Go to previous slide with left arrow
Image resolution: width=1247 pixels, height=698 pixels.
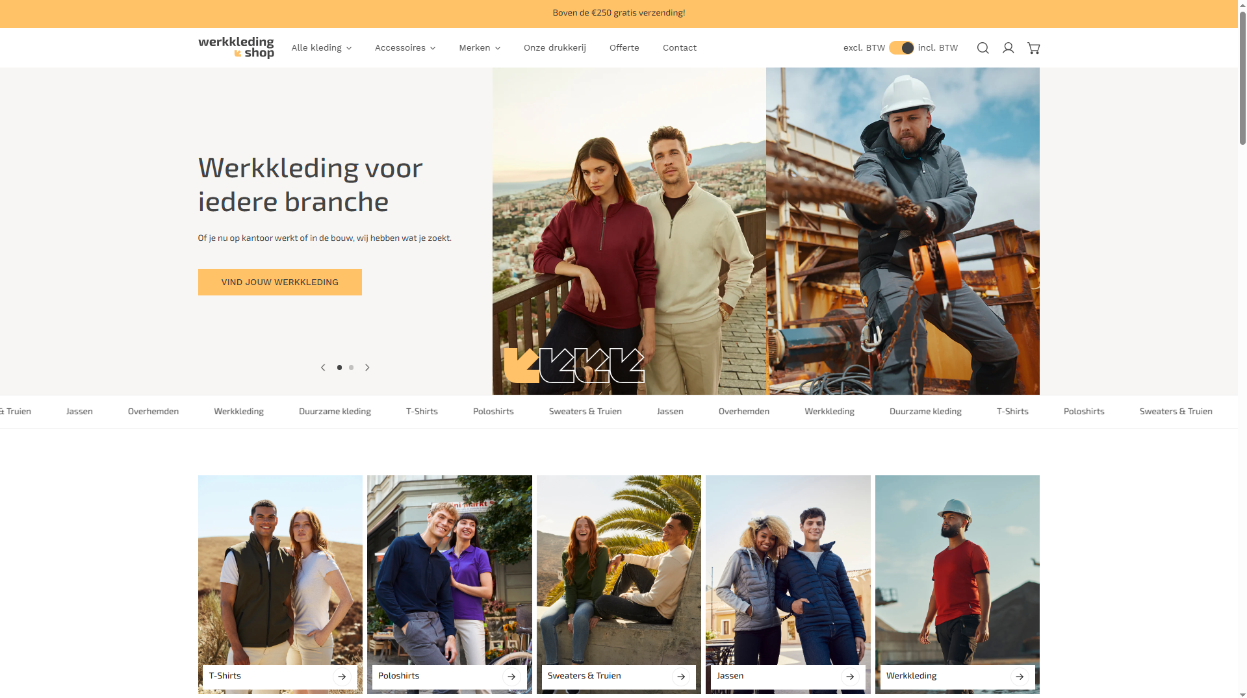click(323, 368)
